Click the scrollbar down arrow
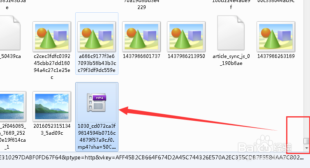The width and height of the screenshot is (310, 168). pos(307,148)
